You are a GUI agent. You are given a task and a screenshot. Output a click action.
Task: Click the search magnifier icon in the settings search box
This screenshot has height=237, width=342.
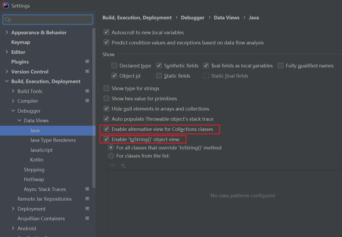(8, 20)
